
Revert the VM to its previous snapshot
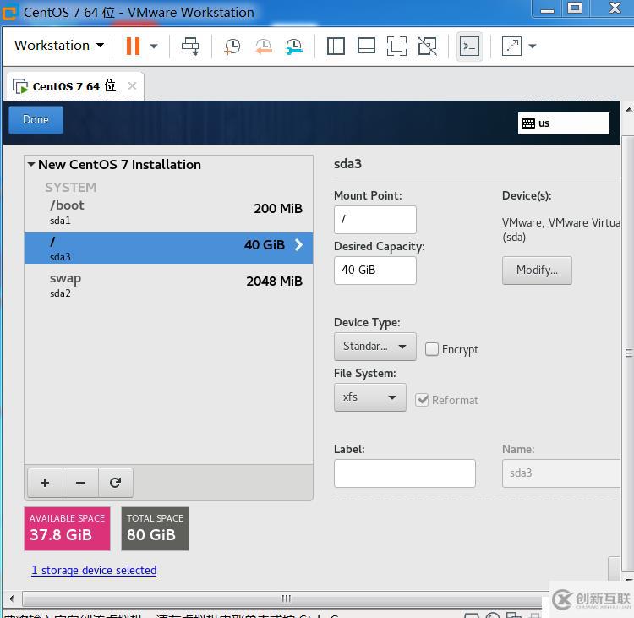pyautogui.click(x=263, y=46)
